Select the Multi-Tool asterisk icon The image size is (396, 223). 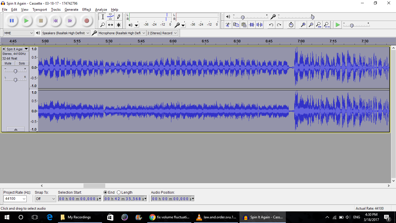118,25
